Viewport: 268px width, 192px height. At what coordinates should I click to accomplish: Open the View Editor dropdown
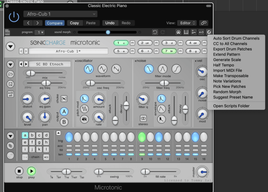(187, 23)
